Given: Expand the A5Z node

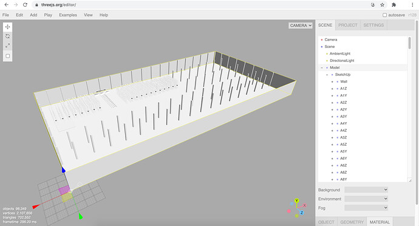Looking at the screenshot, I should click(x=332, y=145).
